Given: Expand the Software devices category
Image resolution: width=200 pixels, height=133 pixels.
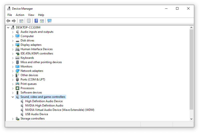Looking at the screenshot, I should tap(13, 93).
